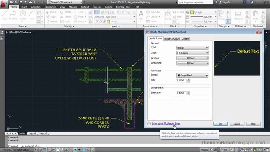
Task: Click the Mirror tool in Modify panel
Action: pos(65,17)
